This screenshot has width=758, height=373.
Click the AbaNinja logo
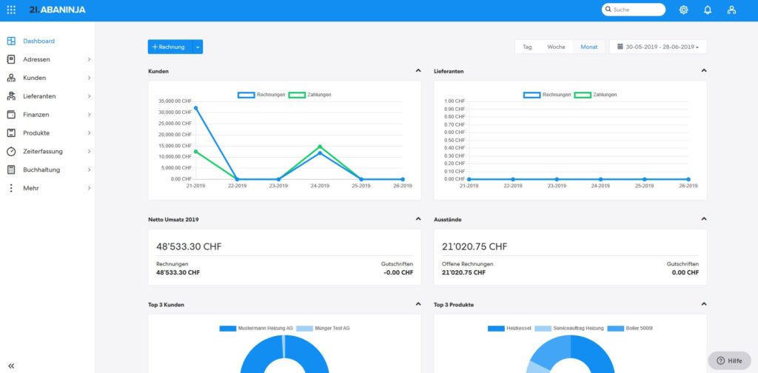pyautogui.click(x=57, y=10)
